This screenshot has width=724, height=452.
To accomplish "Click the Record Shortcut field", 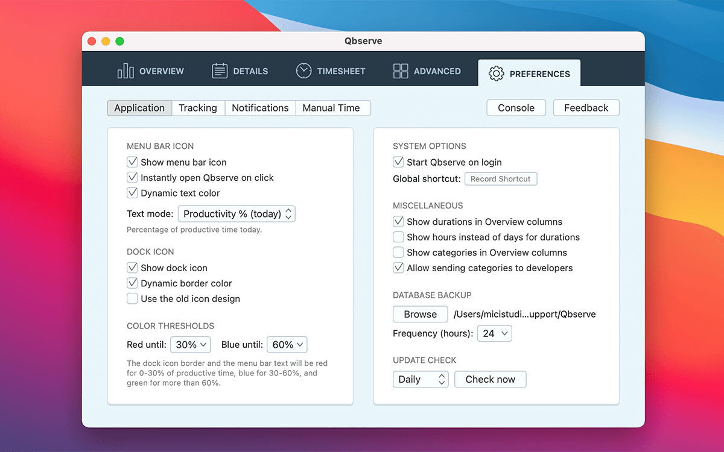I will click(501, 179).
